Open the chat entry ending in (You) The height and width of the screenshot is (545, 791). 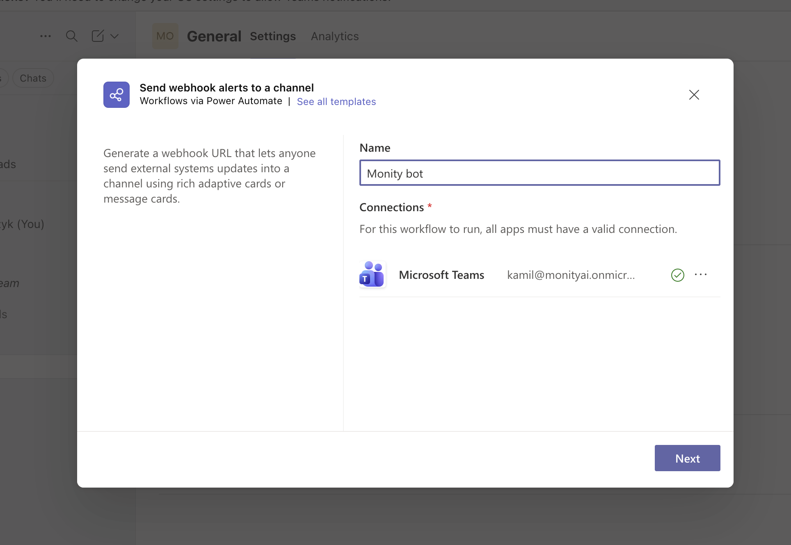22,224
